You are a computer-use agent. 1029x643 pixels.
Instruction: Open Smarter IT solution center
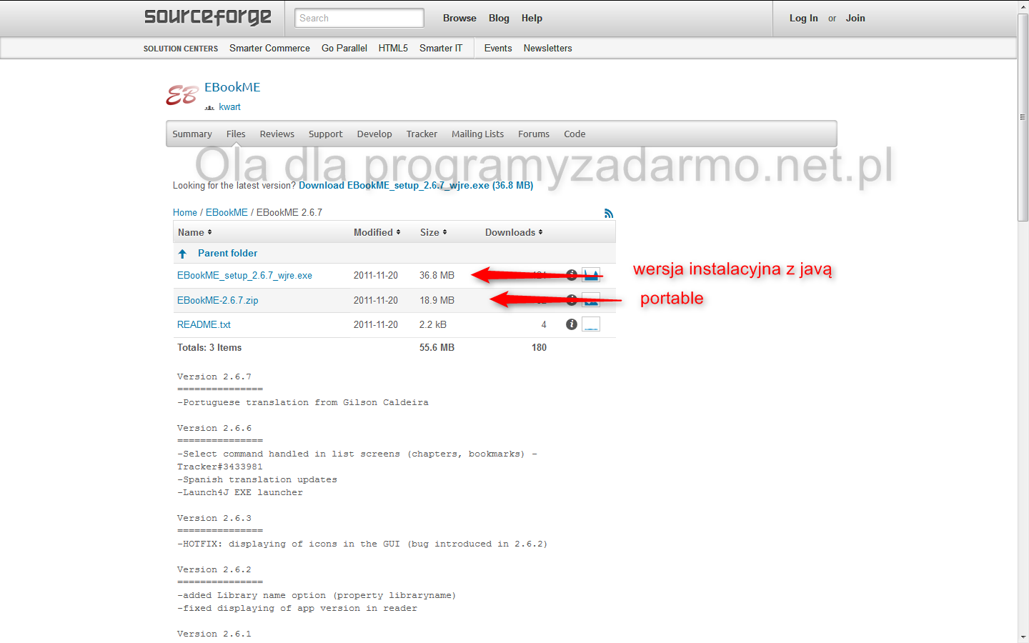coord(441,48)
